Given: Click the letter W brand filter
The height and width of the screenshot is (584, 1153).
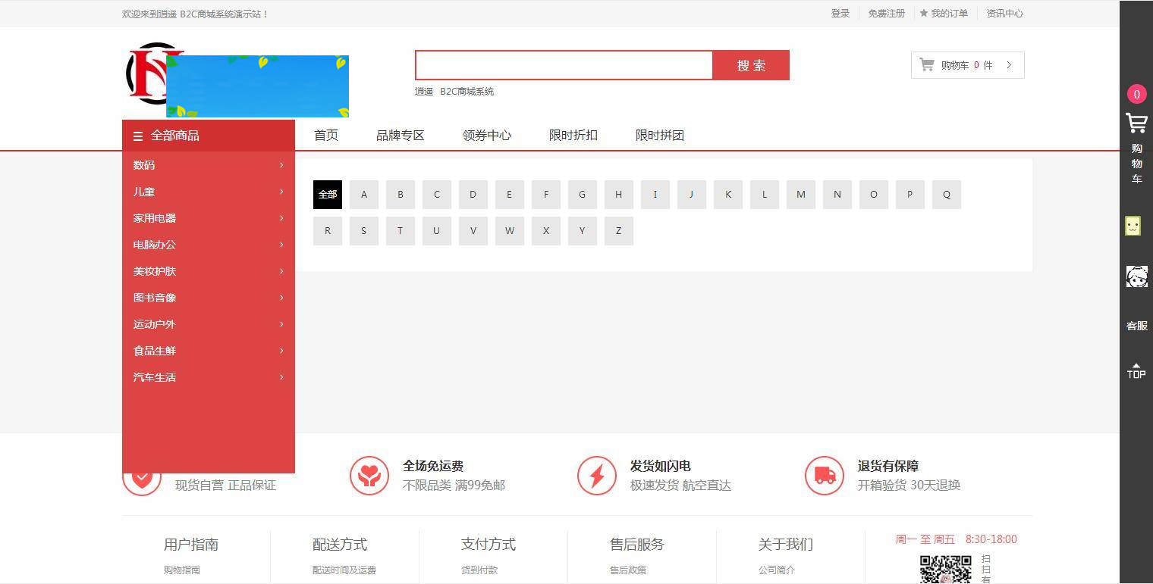Looking at the screenshot, I should (509, 231).
